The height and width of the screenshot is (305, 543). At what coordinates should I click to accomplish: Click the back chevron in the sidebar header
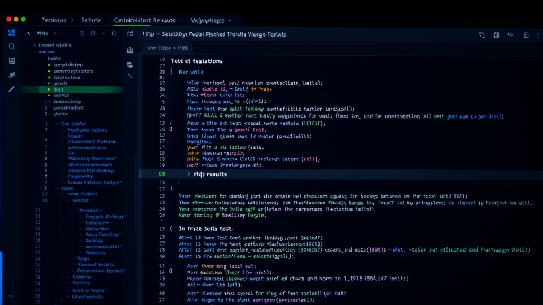(29, 33)
